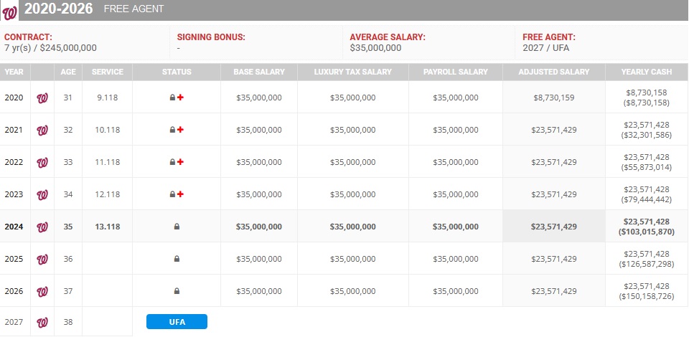Click the lock icon in the 2020 row
This screenshot has width=689, height=337.
pyautogui.click(x=172, y=98)
